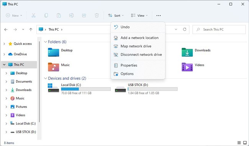Open the See more three-dots menu
249x146 pixels.
coord(159,16)
